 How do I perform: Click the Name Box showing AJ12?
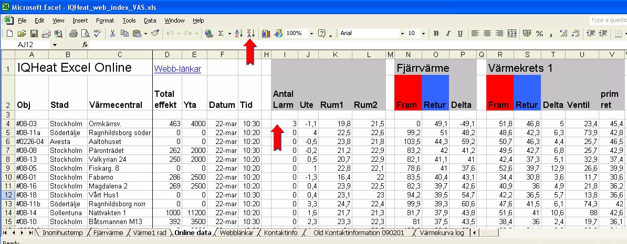26,45
